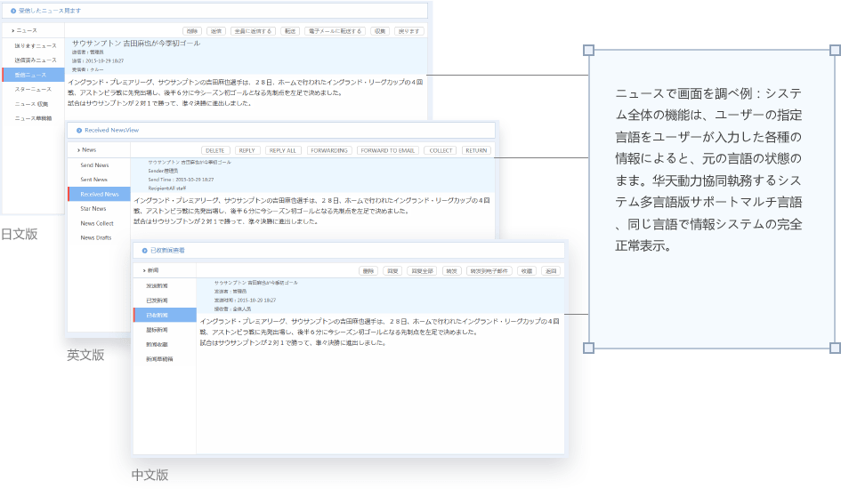The image size is (841, 489).
Task: Select スターニュース in Japanese sidebar
Action: pyautogui.click(x=32, y=90)
